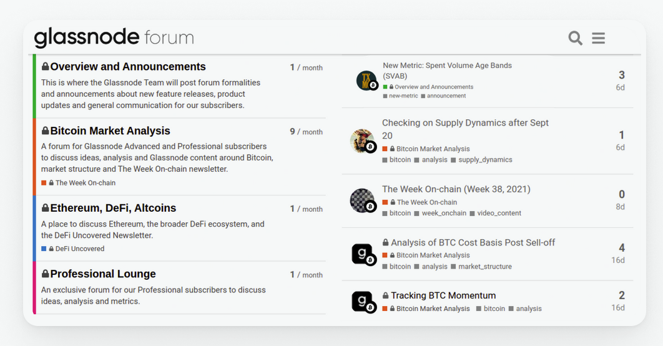Click 1 / month stat for Ethereum, DeFi, Altcoins
Image resolution: width=663 pixels, height=346 pixels.
click(x=306, y=209)
